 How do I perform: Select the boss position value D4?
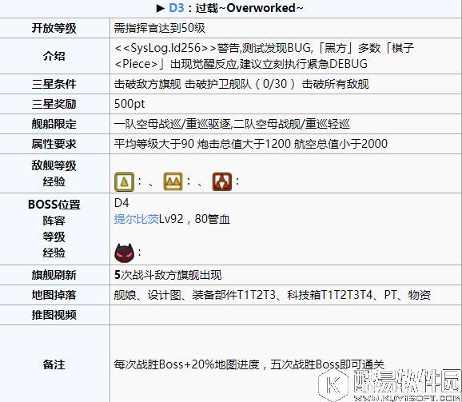[x=121, y=203]
